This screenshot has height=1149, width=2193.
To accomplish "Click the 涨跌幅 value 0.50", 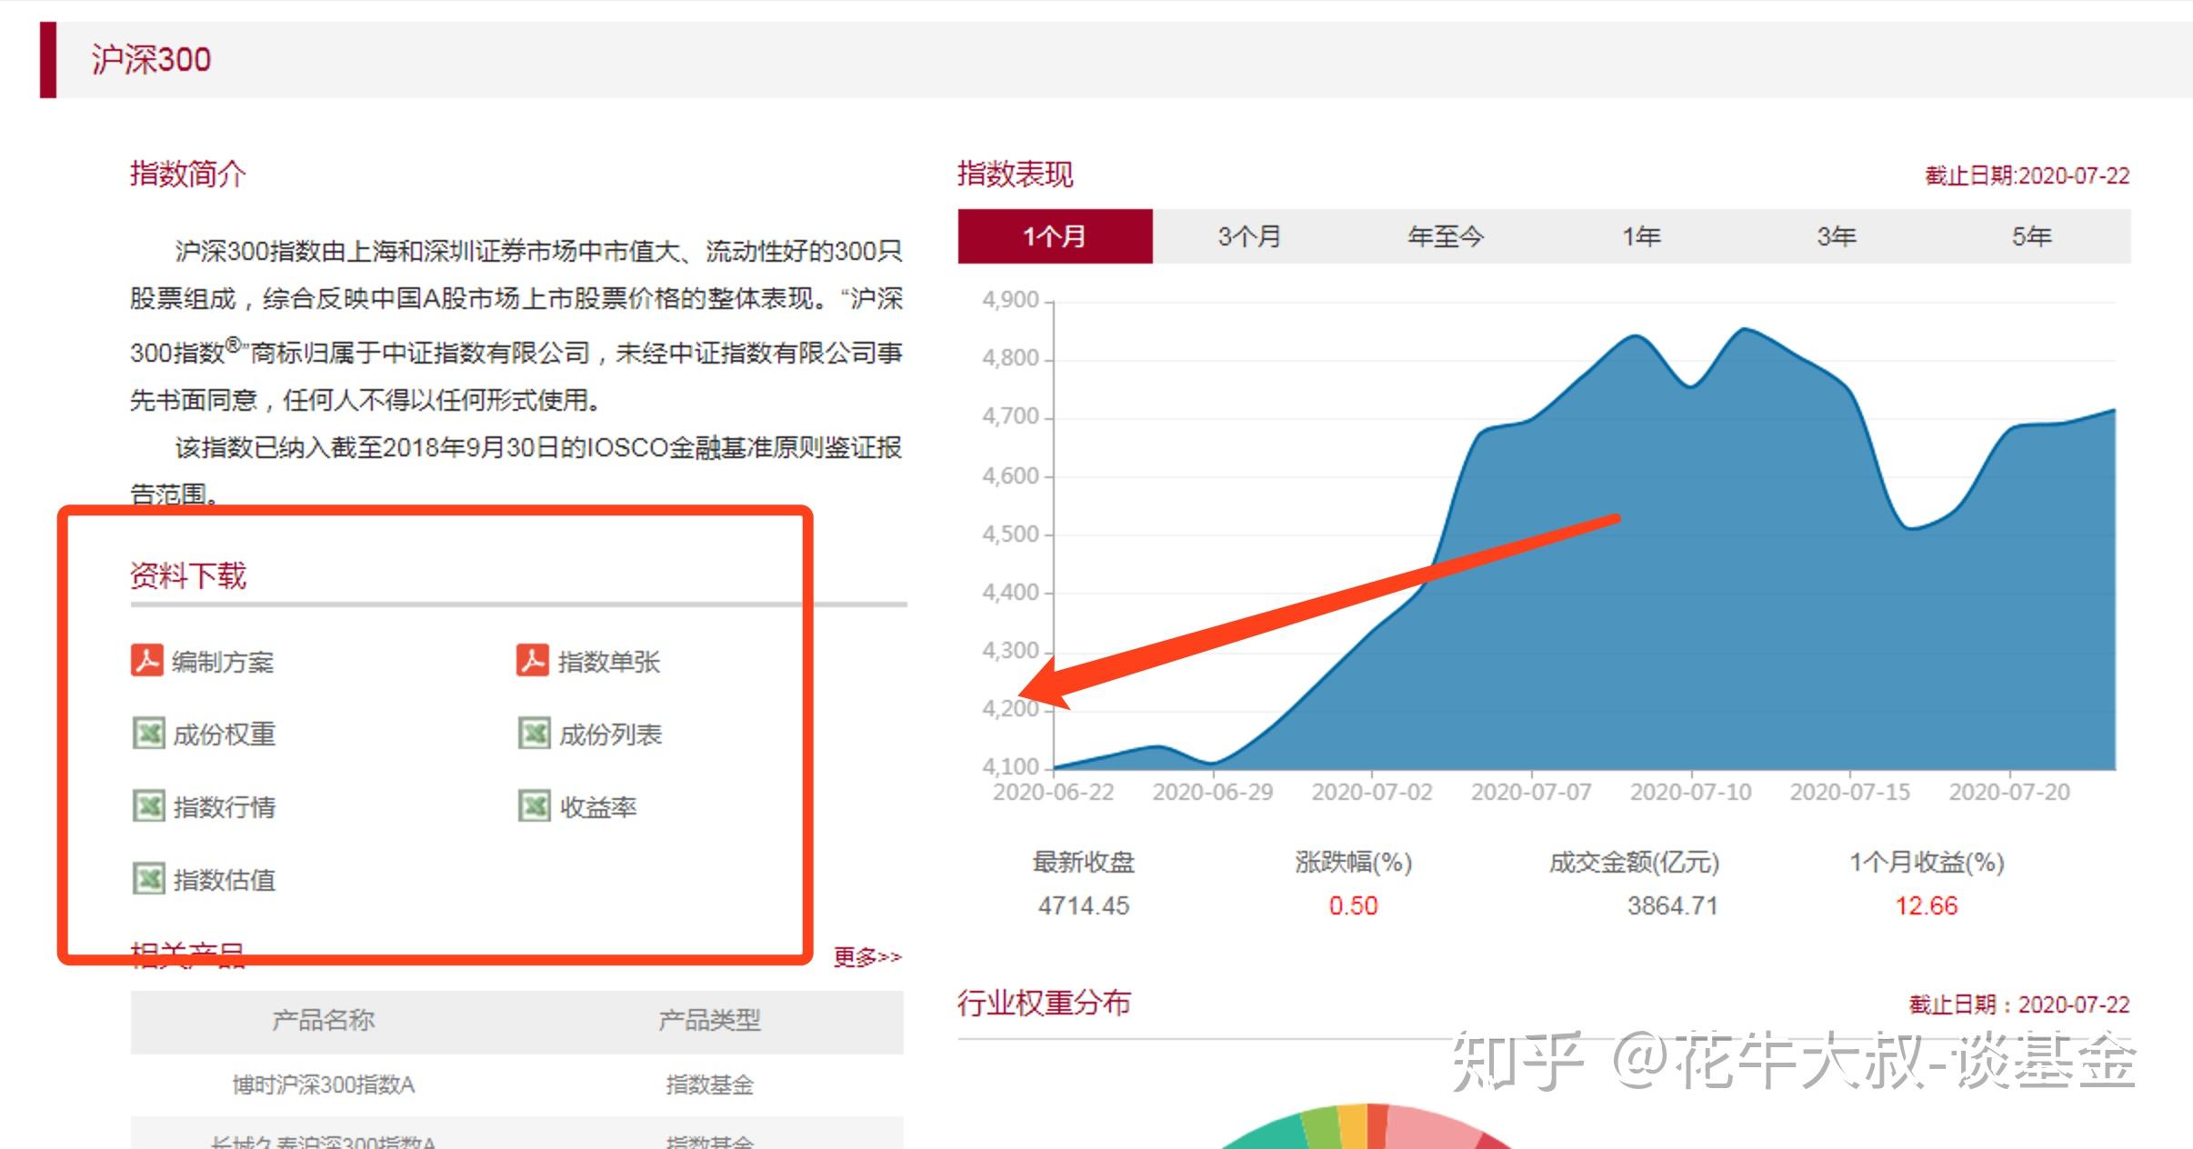I will [1353, 905].
